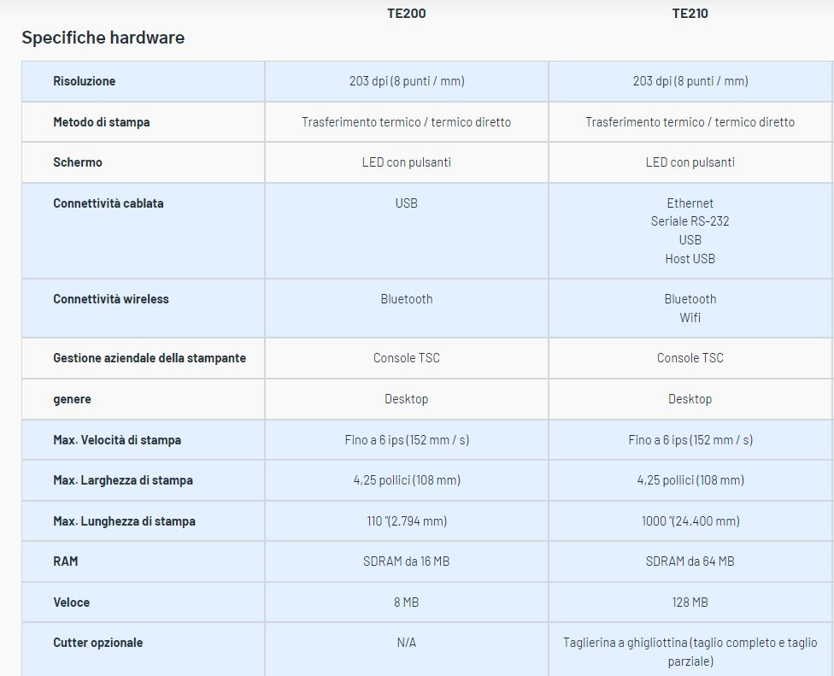834x676 pixels.
Task: Click the Connettività cablata row label
Action: pyautogui.click(x=108, y=203)
